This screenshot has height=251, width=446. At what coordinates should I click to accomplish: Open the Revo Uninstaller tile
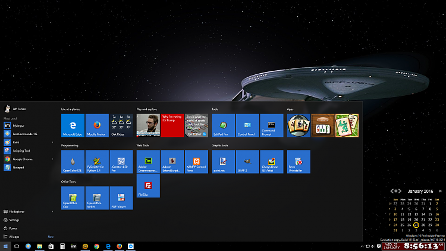point(299,162)
